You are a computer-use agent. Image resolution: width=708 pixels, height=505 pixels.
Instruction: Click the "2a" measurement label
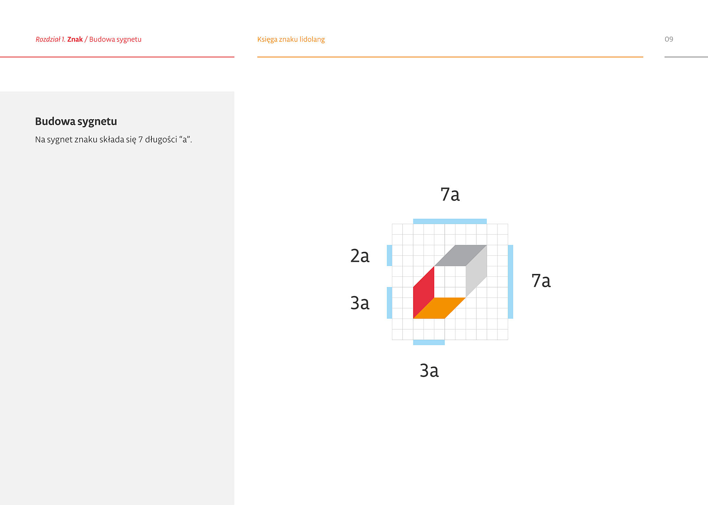(360, 256)
